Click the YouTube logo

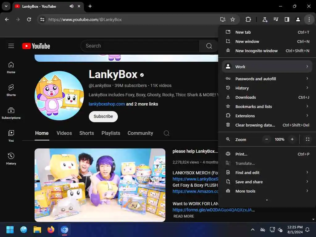click(x=36, y=46)
